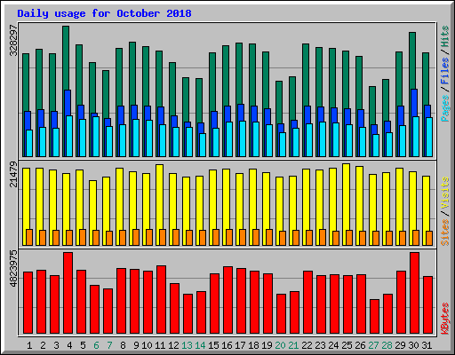Click day label 1 on the x-axis
Screen dimensions: 455x355
coord(29,345)
